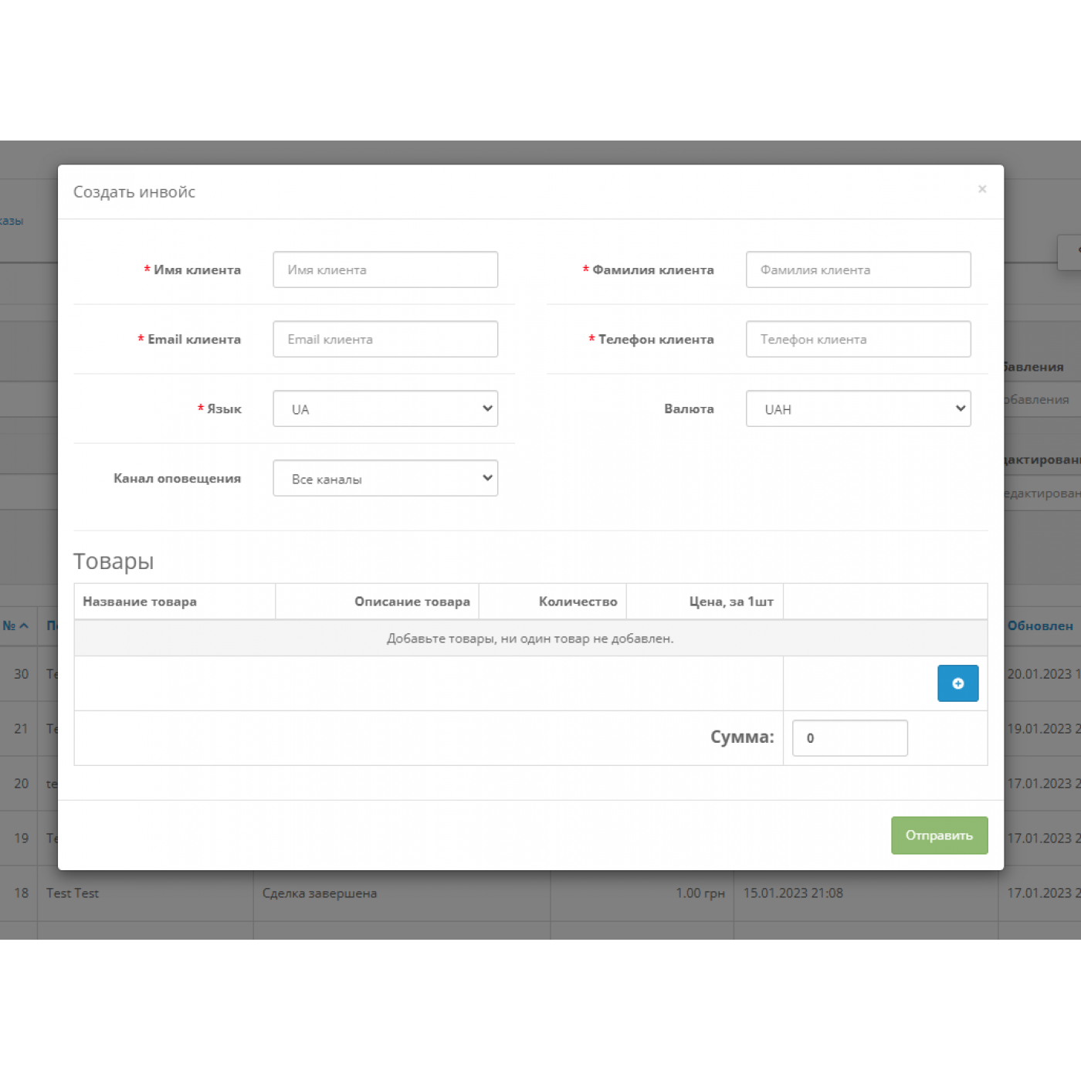Click into the Фамилия клиента field
The height and width of the screenshot is (1081, 1081).
tap(858, 269)
